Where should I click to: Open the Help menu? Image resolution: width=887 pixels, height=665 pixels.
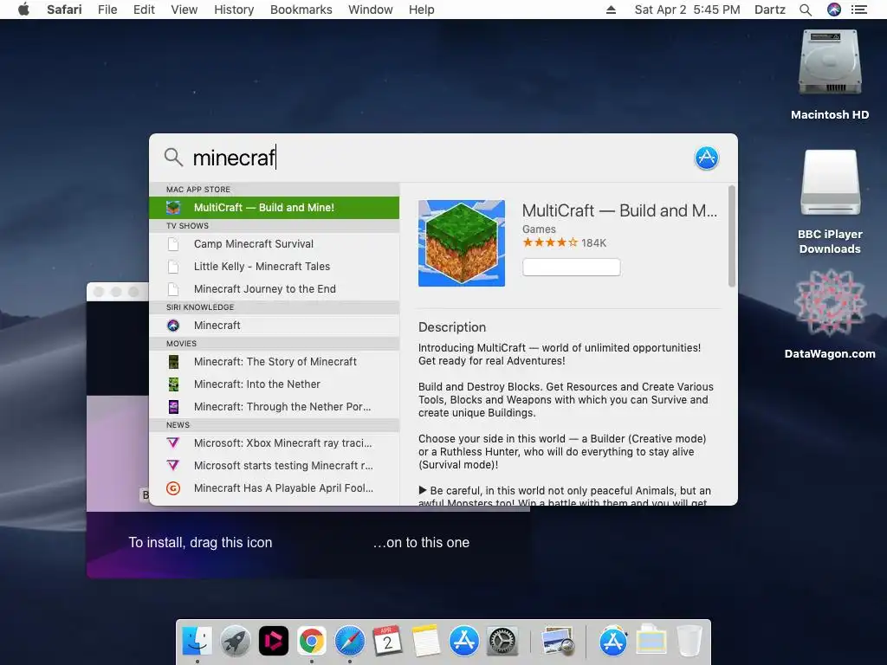pyautogui.click(x=422, y=10)
